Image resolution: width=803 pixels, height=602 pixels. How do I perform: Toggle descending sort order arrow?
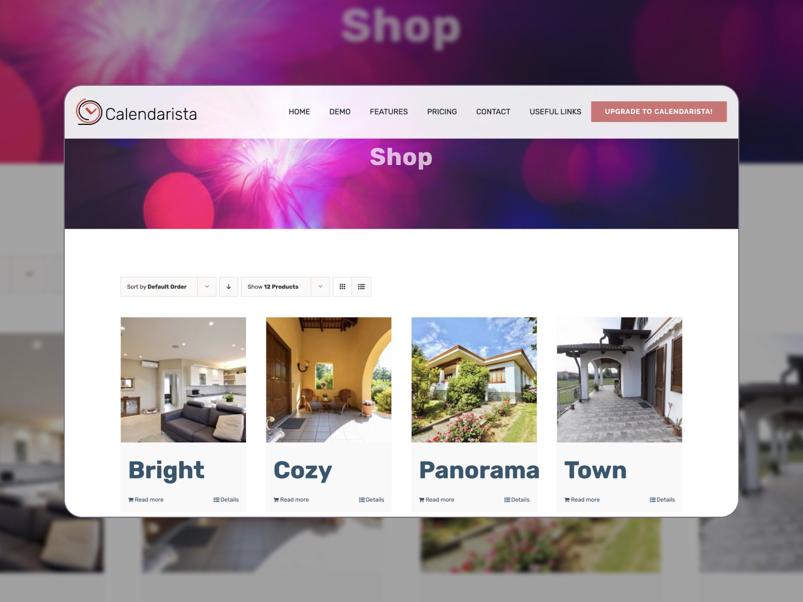click(228, 287)
